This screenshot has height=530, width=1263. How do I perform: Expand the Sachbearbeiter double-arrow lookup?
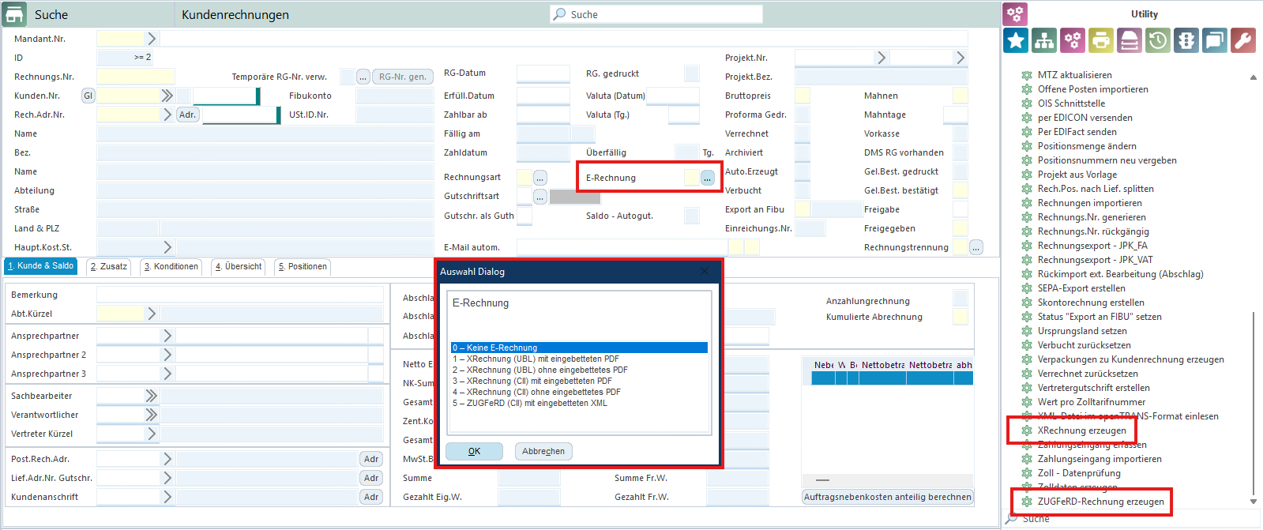pyautogui.click(x=151, y=396)
